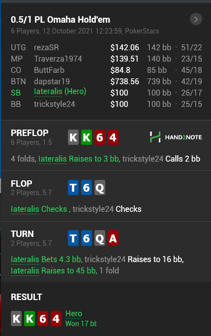
Task: Click lateralis name in flop action
Action: [x=25, y=209]
